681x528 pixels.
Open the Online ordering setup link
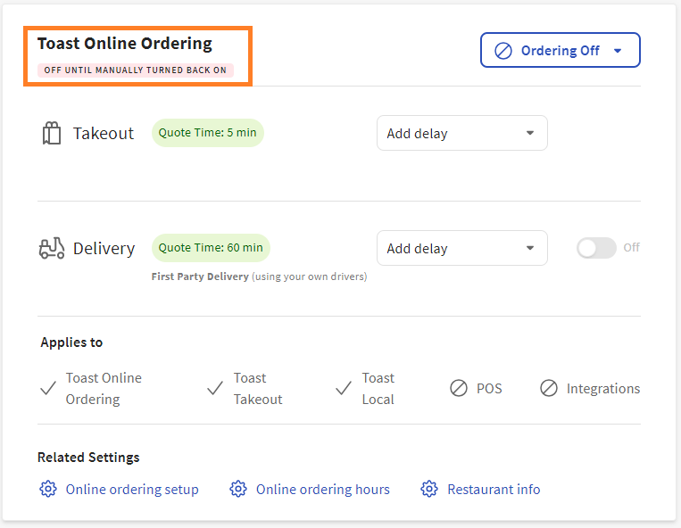tap(132, 489)
